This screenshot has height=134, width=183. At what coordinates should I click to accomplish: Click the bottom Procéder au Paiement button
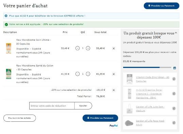click(100, 118)
